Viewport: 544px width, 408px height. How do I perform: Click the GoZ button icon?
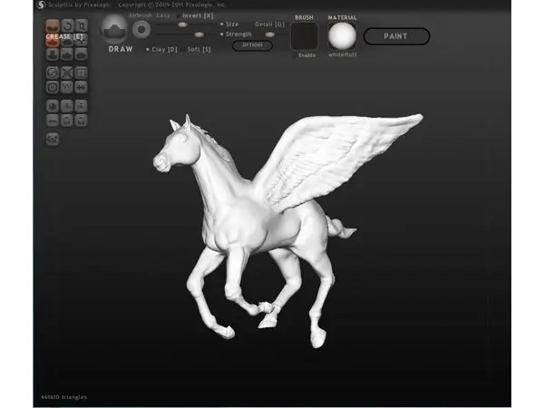tap(53, 139)
